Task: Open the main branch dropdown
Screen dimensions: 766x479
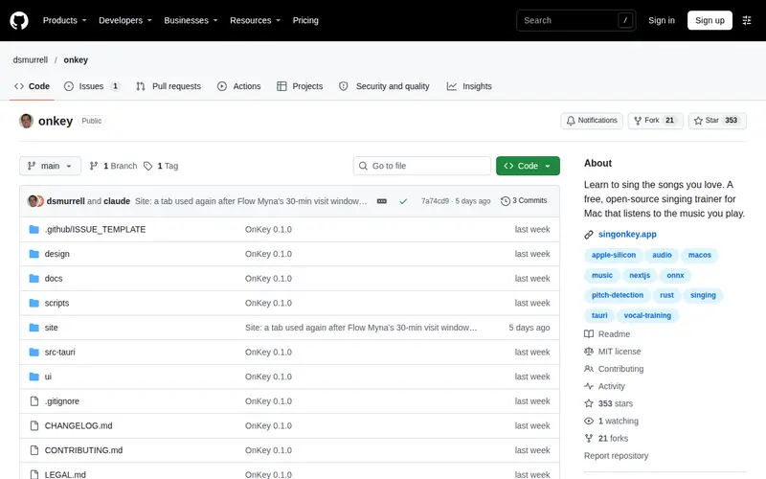Action: pyautogui.click(x=50, y=166)
